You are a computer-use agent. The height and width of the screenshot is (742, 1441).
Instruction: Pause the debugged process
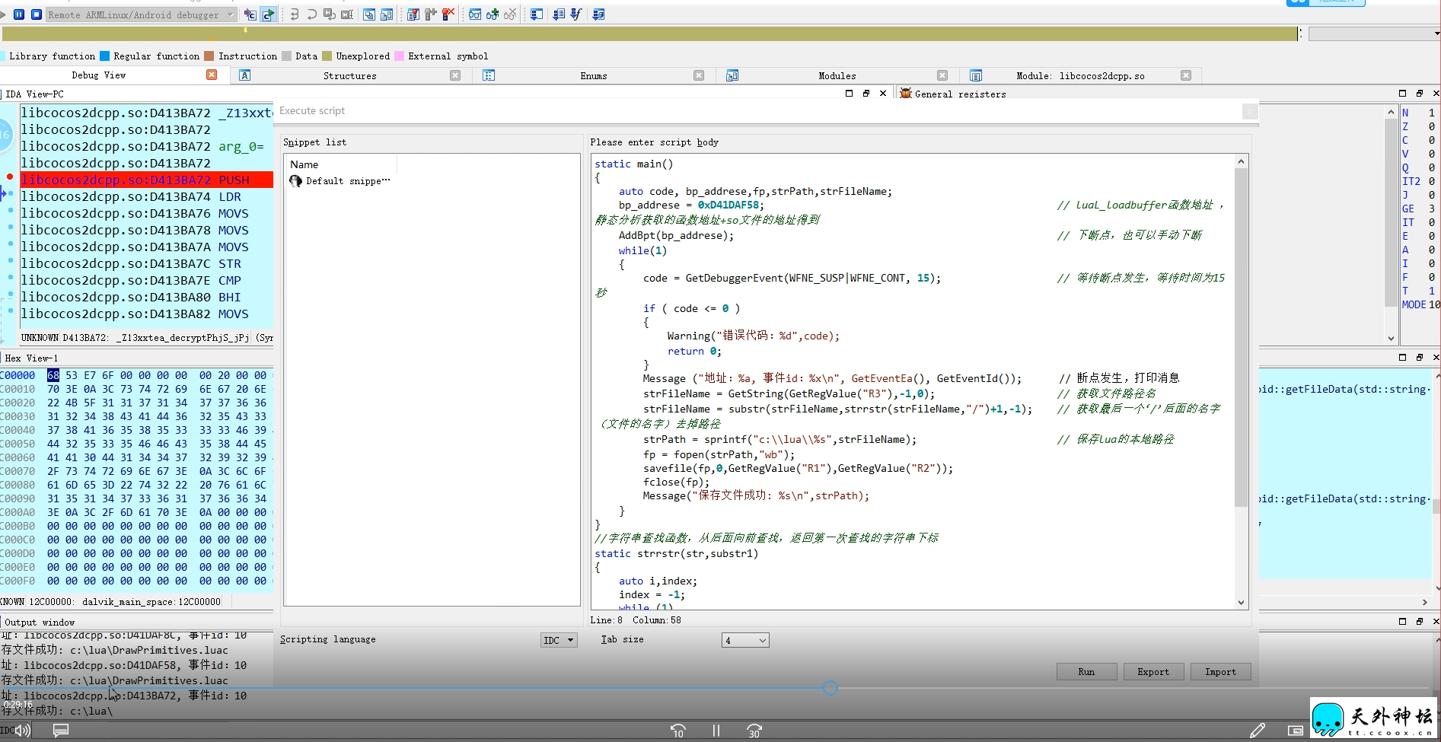[x=19, y=14]
